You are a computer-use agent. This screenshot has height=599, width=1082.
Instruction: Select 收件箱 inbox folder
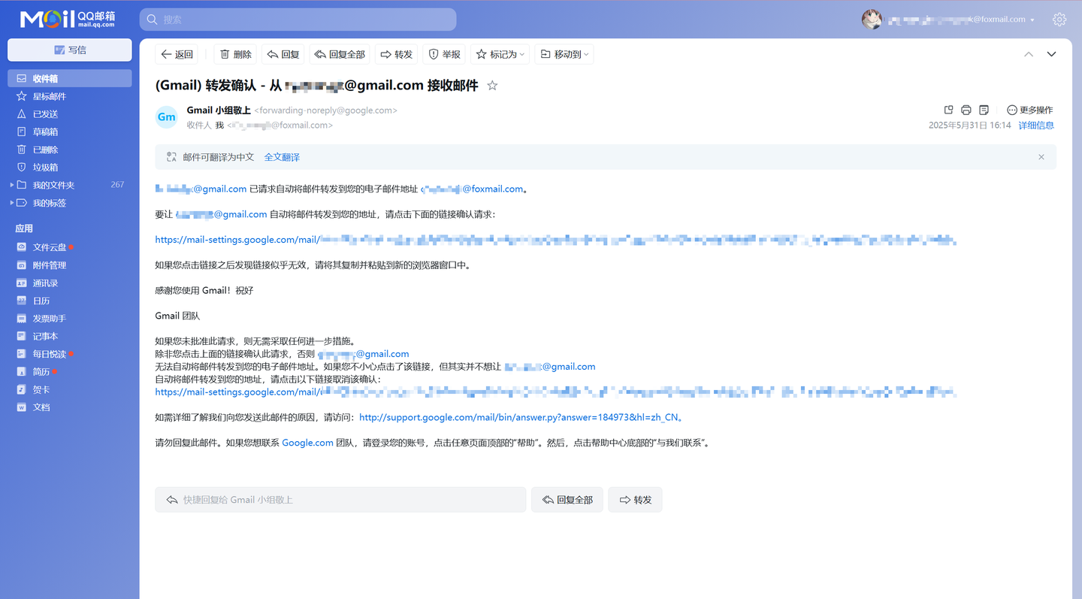(70, 78)
